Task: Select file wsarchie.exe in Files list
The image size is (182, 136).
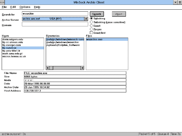Action: coord(107,39)
